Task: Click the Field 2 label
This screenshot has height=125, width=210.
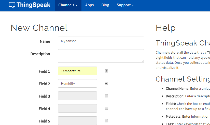Action: pos(44,84)
